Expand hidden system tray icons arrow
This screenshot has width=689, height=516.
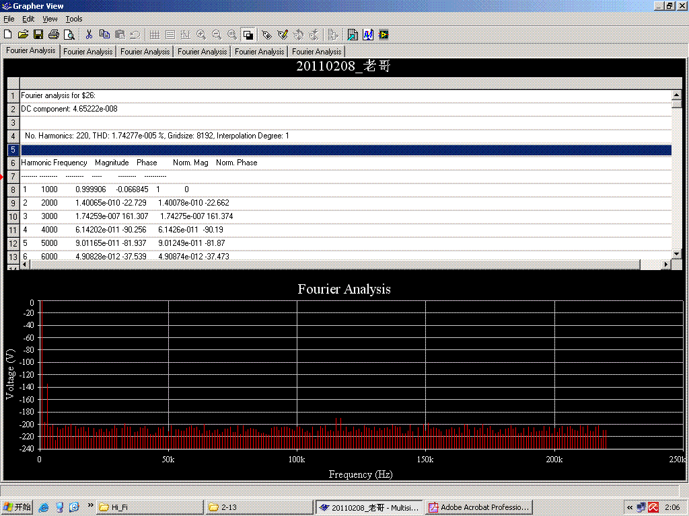(x=630, y=507)
